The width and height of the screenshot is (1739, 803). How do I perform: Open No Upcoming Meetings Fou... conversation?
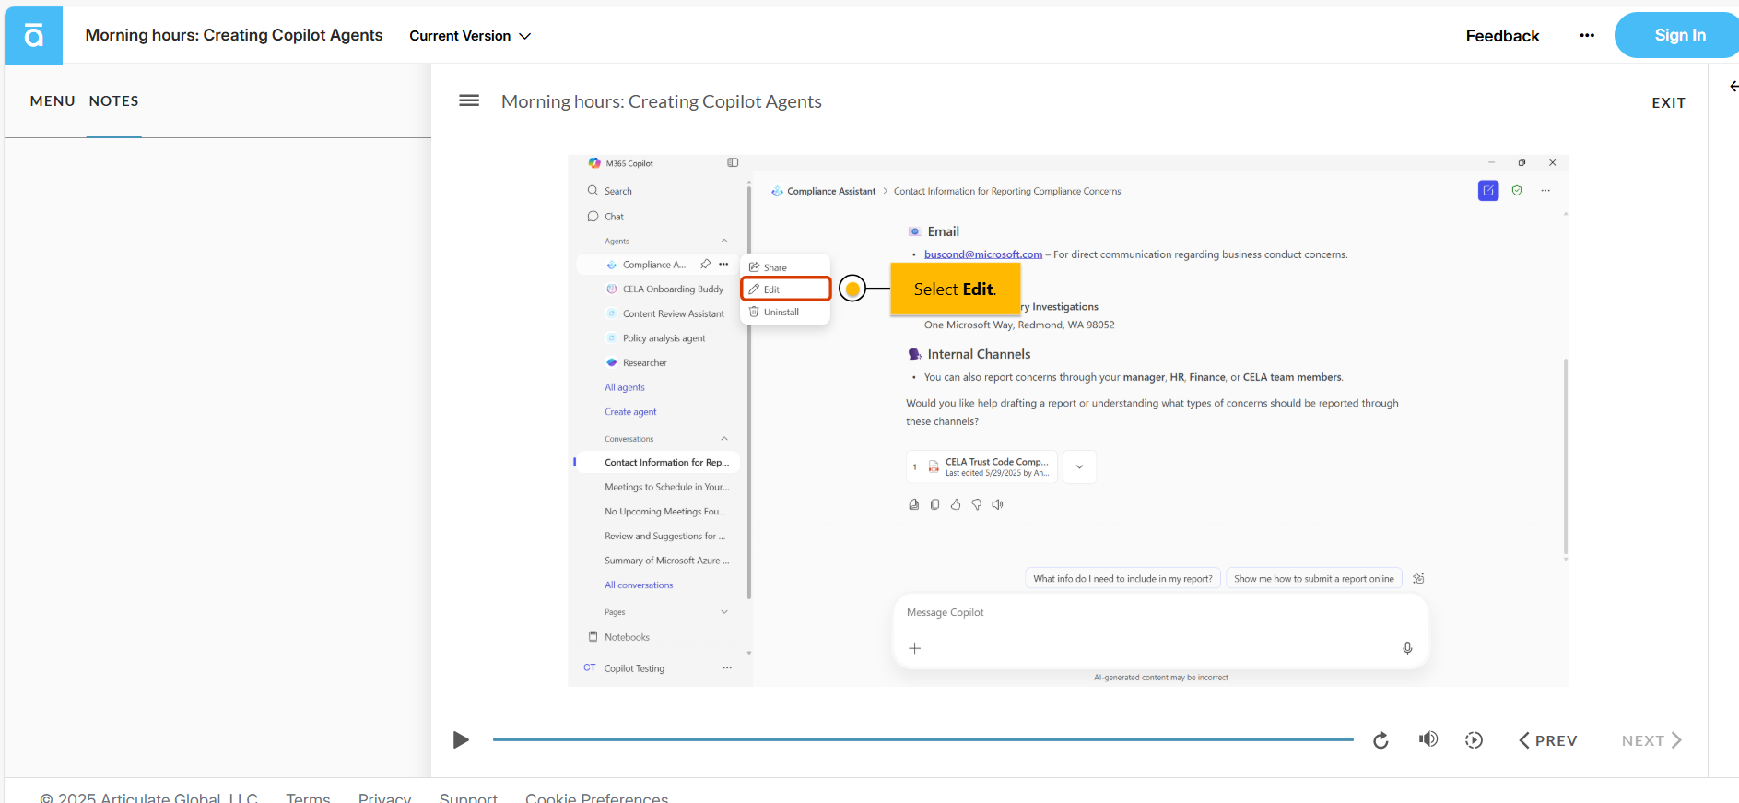tap(665, 512)
